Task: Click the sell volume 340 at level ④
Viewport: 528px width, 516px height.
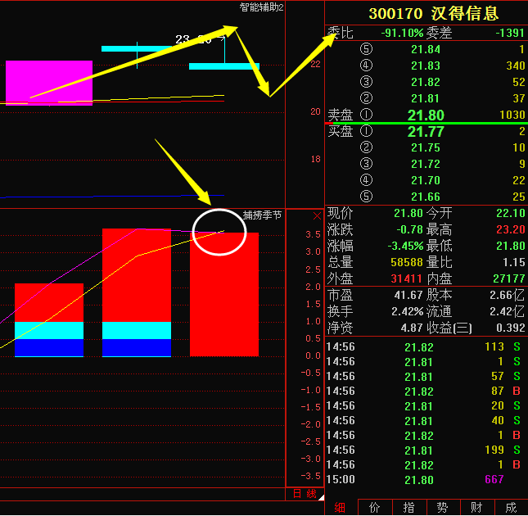Action: (516, 66)
